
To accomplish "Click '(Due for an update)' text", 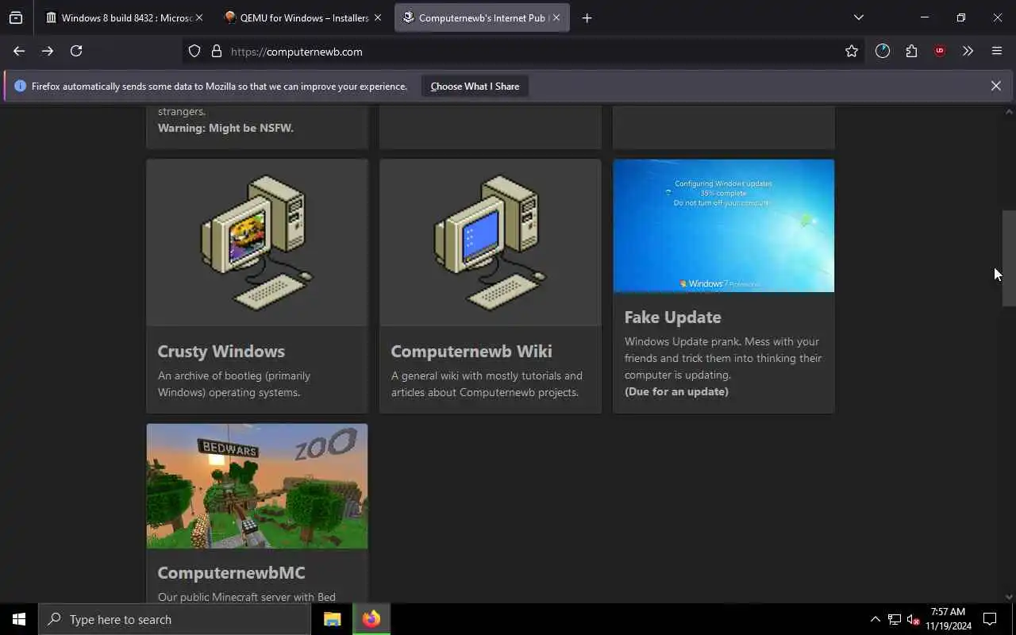I will (x=676, y=391).
